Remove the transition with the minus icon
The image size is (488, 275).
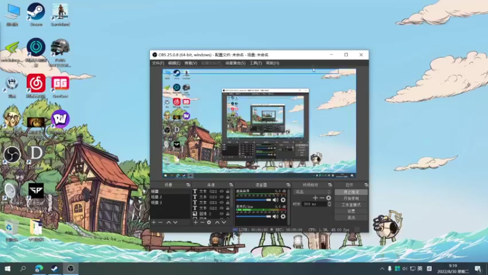[322, 197]
